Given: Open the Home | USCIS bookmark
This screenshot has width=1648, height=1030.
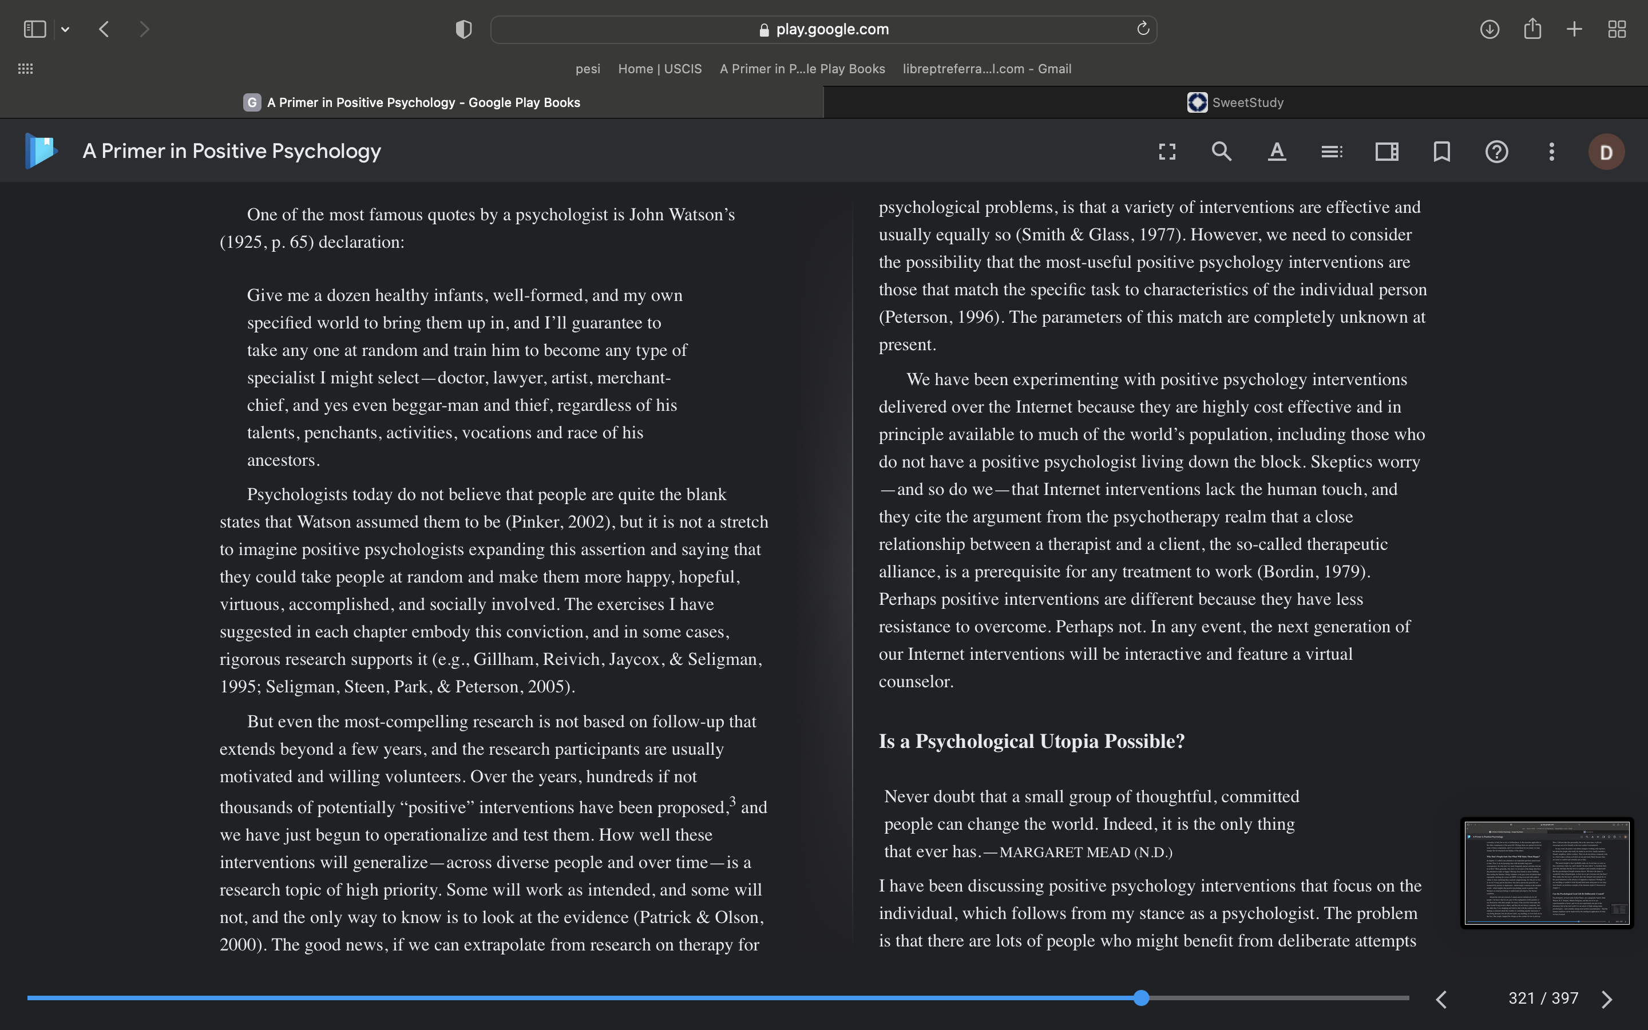Looking at the screenshot, I should pos(660,69).
